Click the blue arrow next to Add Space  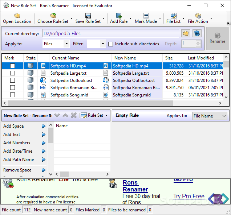click(x=44, y=126)
